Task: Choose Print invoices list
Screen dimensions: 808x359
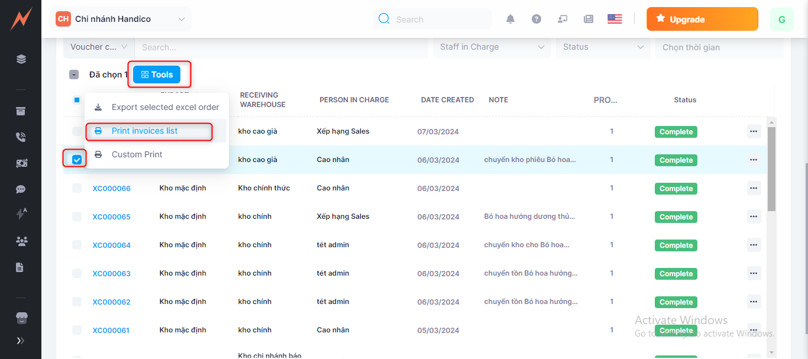Action: (x=144, y=131)
